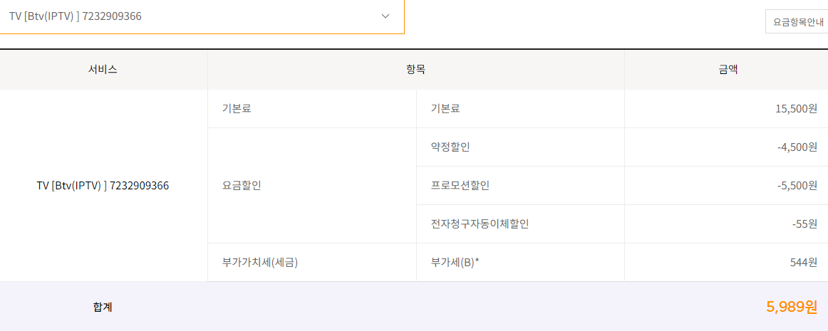Click the 15,500원 basic fee amount
828x331 pixels.
pos(797,109)
